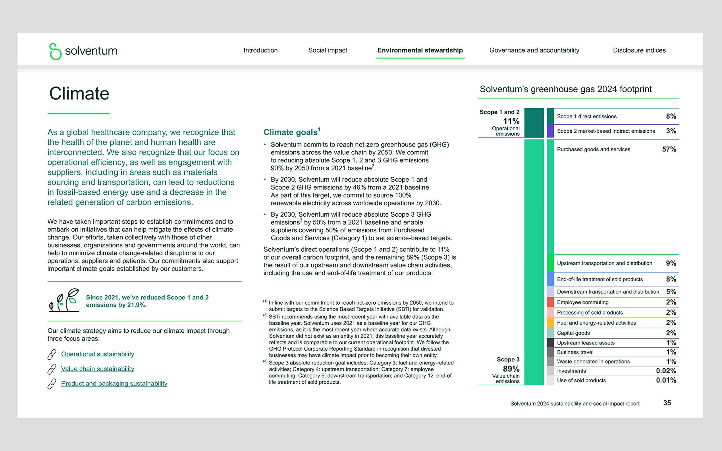The image size is (722, 451).
Task: Open the Value chain sustainability link
Action: [98, 369]
